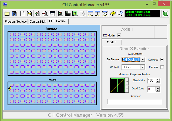Open a map file with the folder icon
This screenshot has height=121, width=172.
point(7,14)
